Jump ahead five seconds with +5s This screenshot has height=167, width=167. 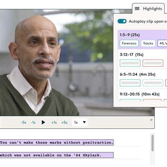[x=64, y=123]
